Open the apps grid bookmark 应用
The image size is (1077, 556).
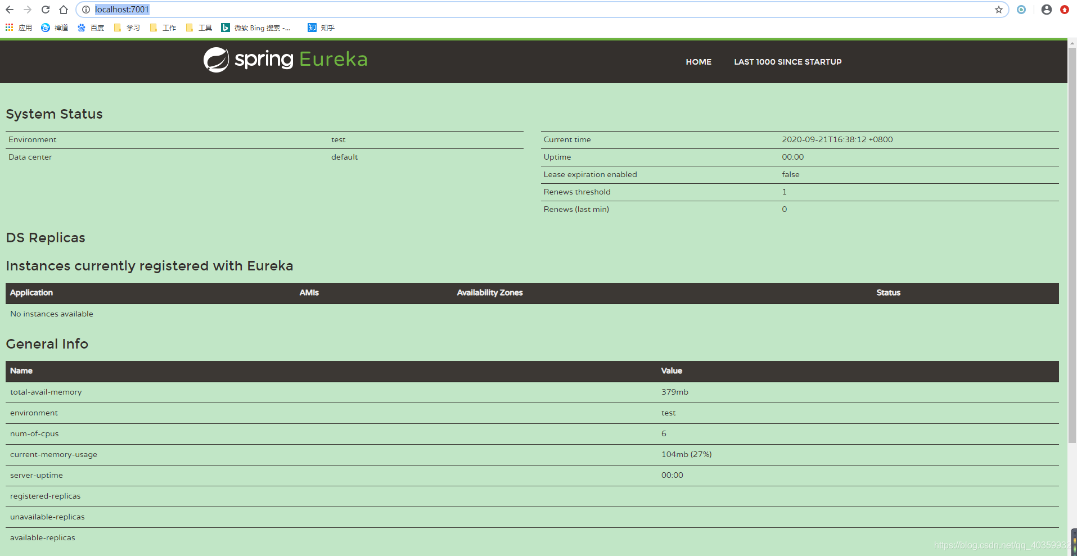pos(19,28)
